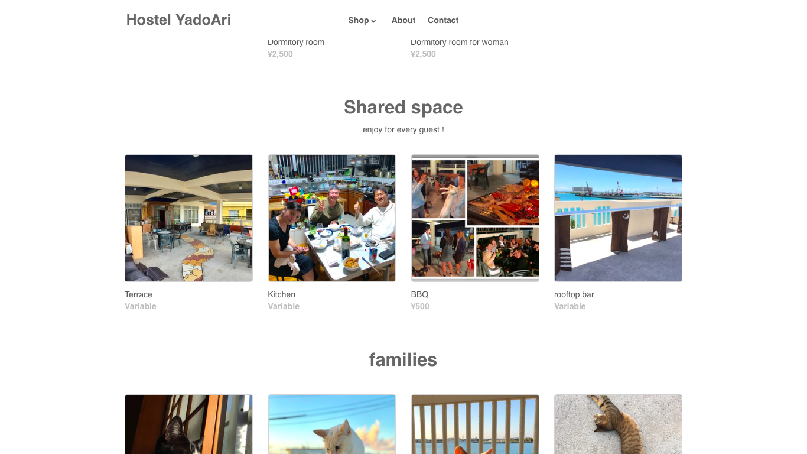The image size is (807, 454).
Task: Open the Shop dropdown menu
Action: coord(362,20)
